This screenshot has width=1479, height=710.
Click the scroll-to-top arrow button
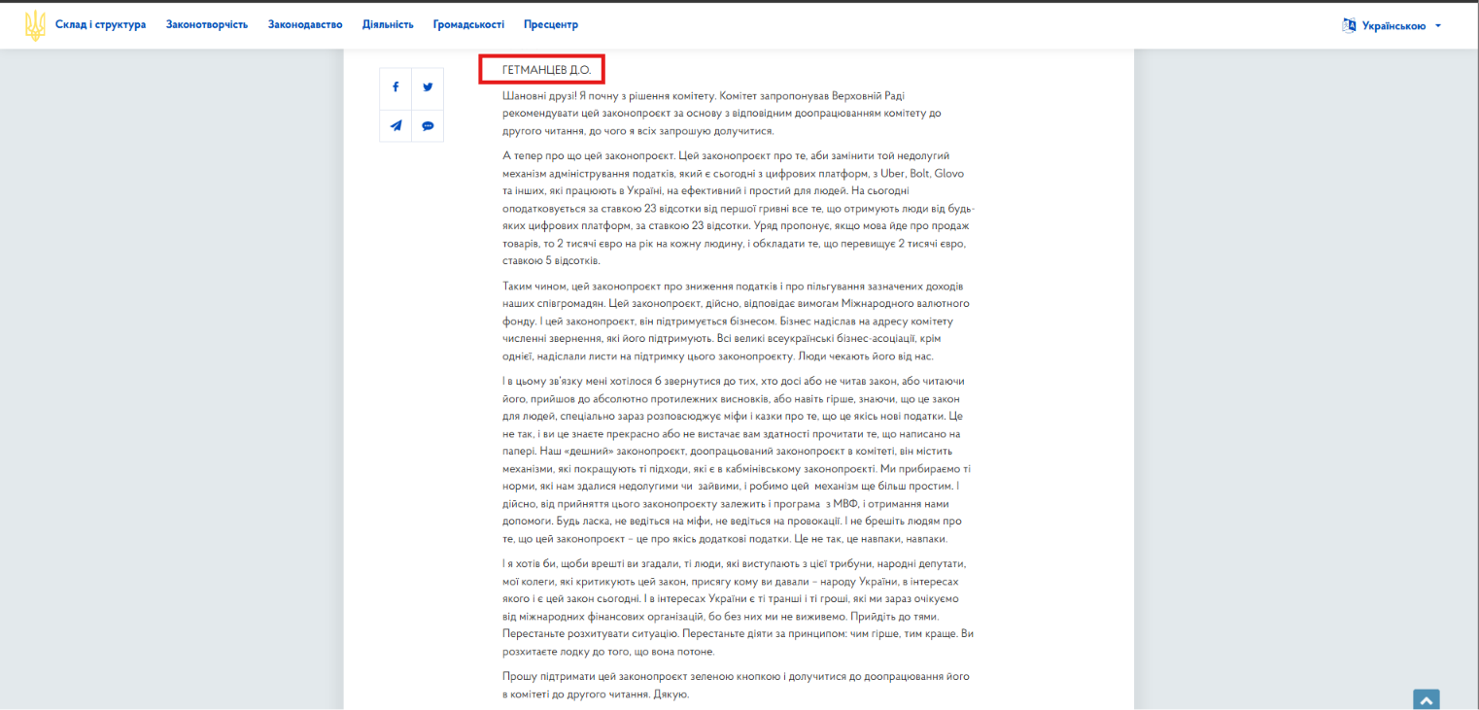pyautogui.click(x=1427, y=699)
